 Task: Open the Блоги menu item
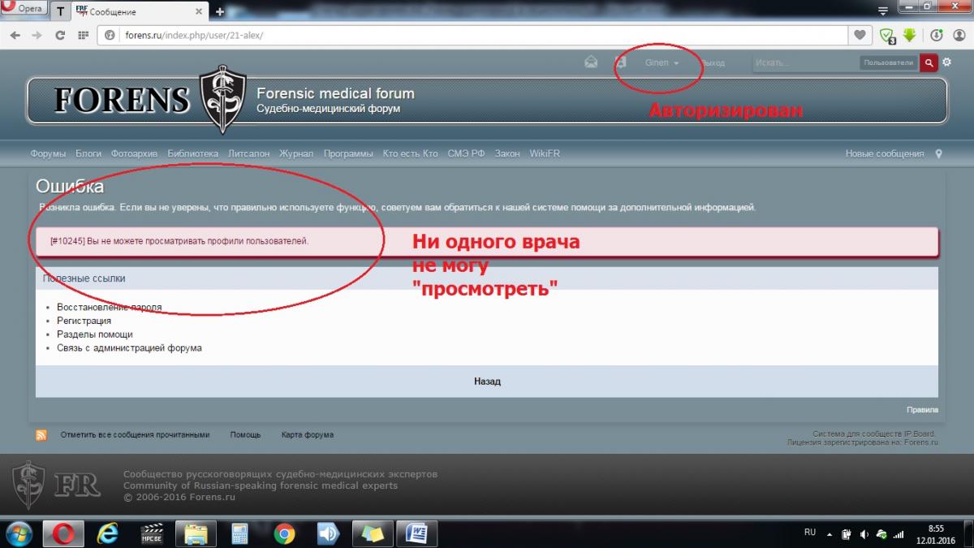pyautogui.click(x=88, y=153)
